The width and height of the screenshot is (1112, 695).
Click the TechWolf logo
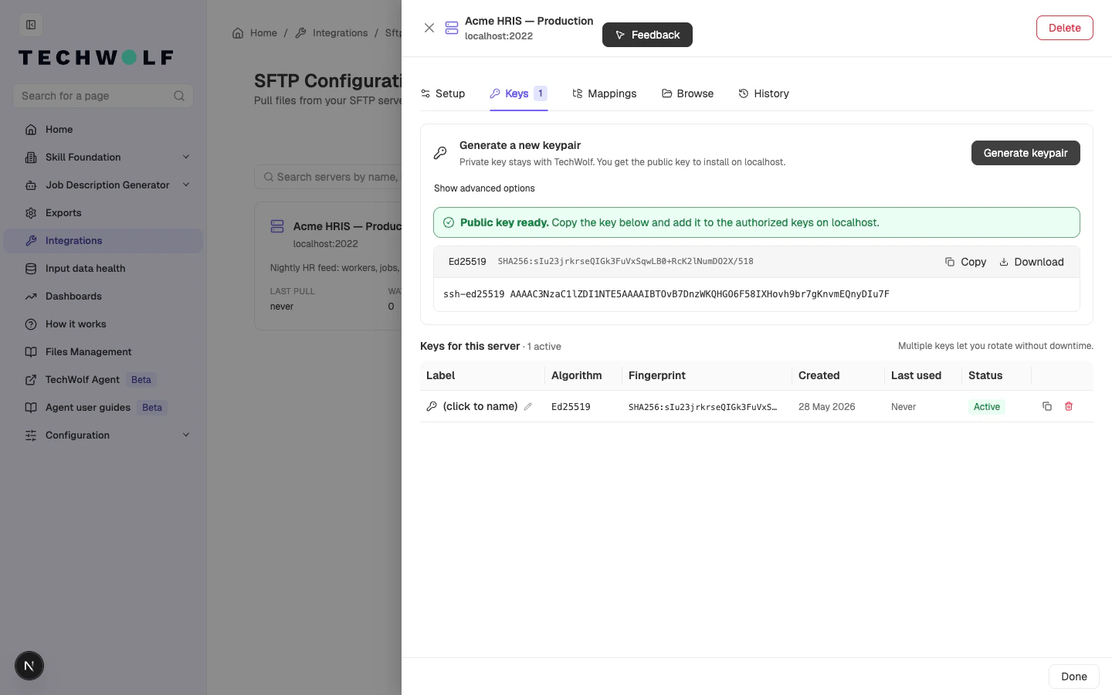pyautogui.click(x=96, y=58)
